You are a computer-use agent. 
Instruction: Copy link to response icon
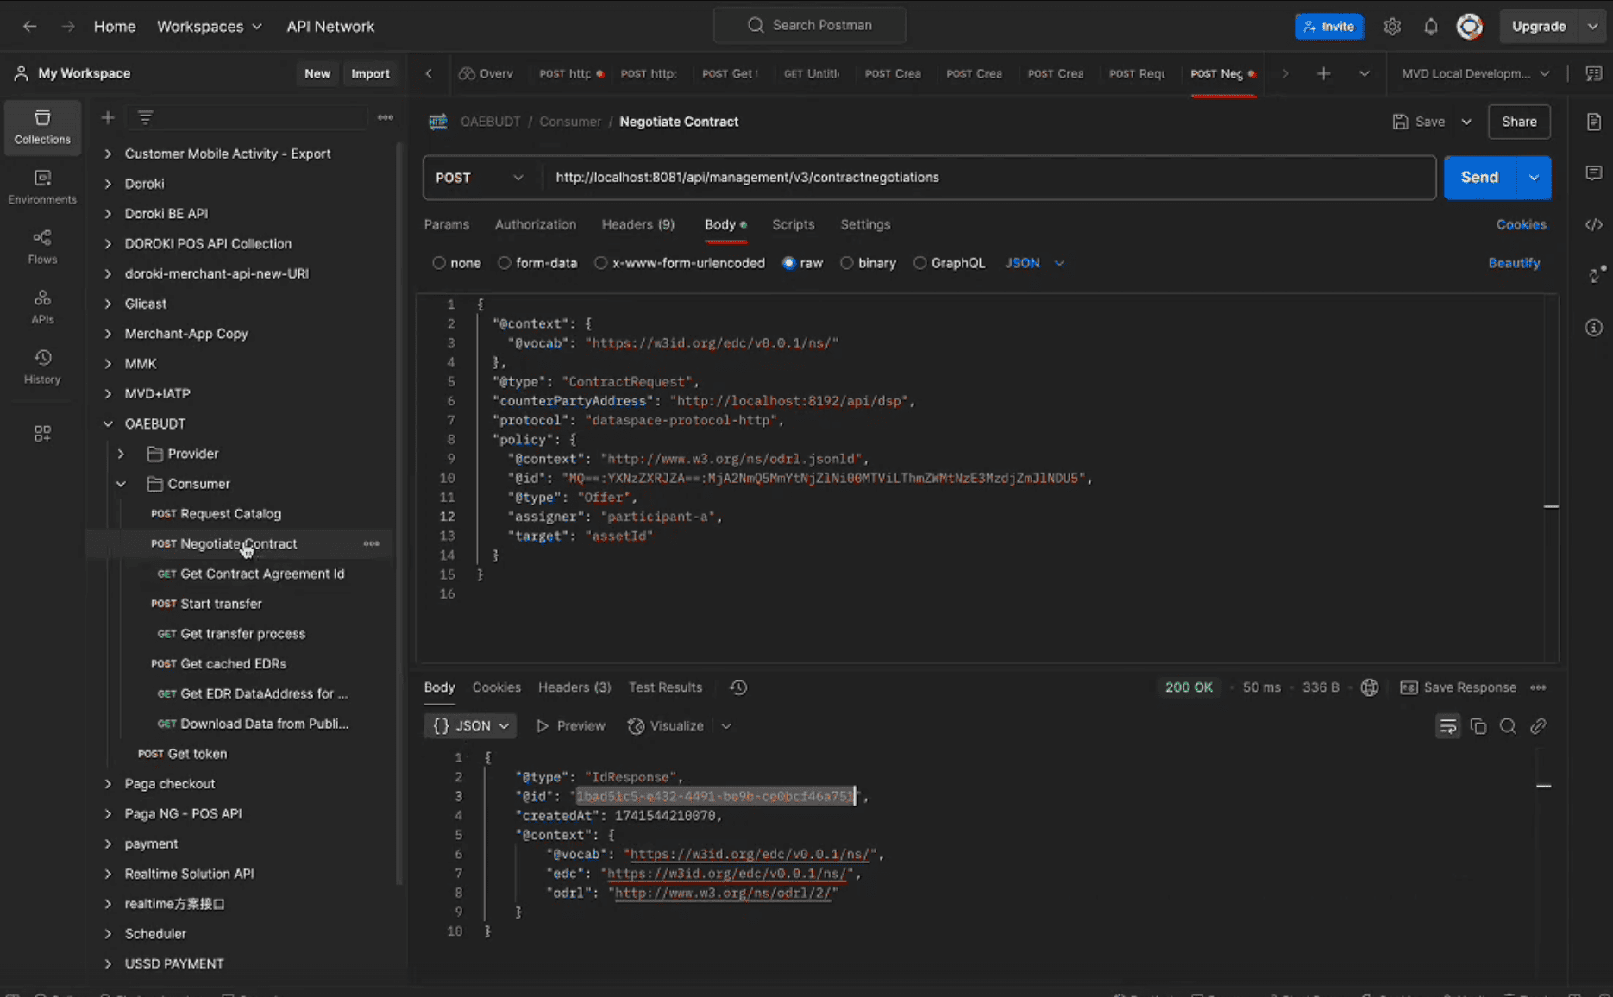click(x=1538, y=726)
